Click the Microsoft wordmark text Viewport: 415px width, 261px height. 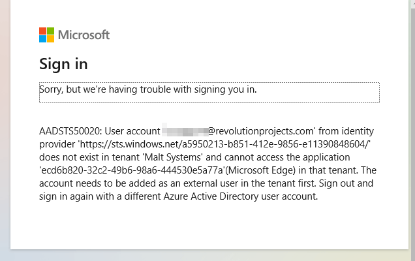coord(84,35)
